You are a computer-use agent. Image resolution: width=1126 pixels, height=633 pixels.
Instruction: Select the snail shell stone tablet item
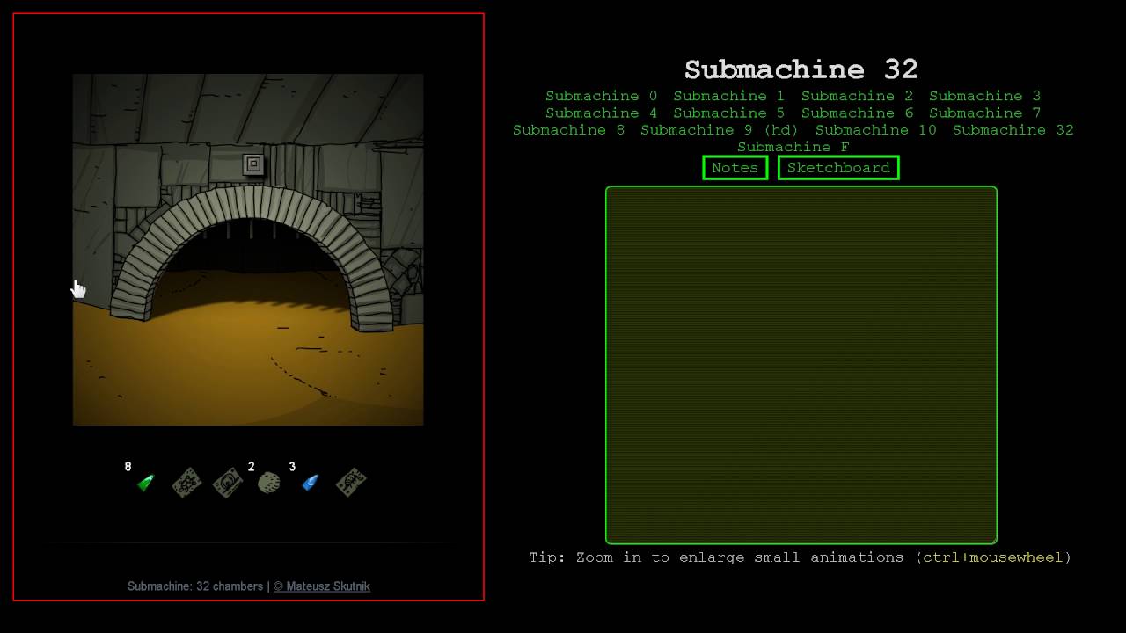pos(228,483)
